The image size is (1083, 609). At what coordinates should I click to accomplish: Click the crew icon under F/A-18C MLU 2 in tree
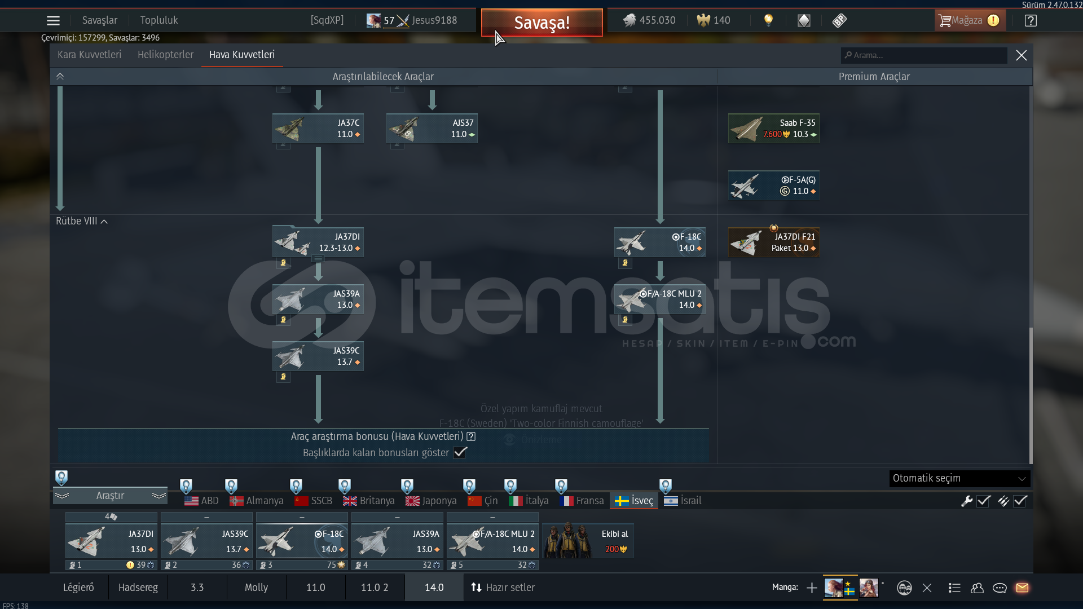point(625,320)
